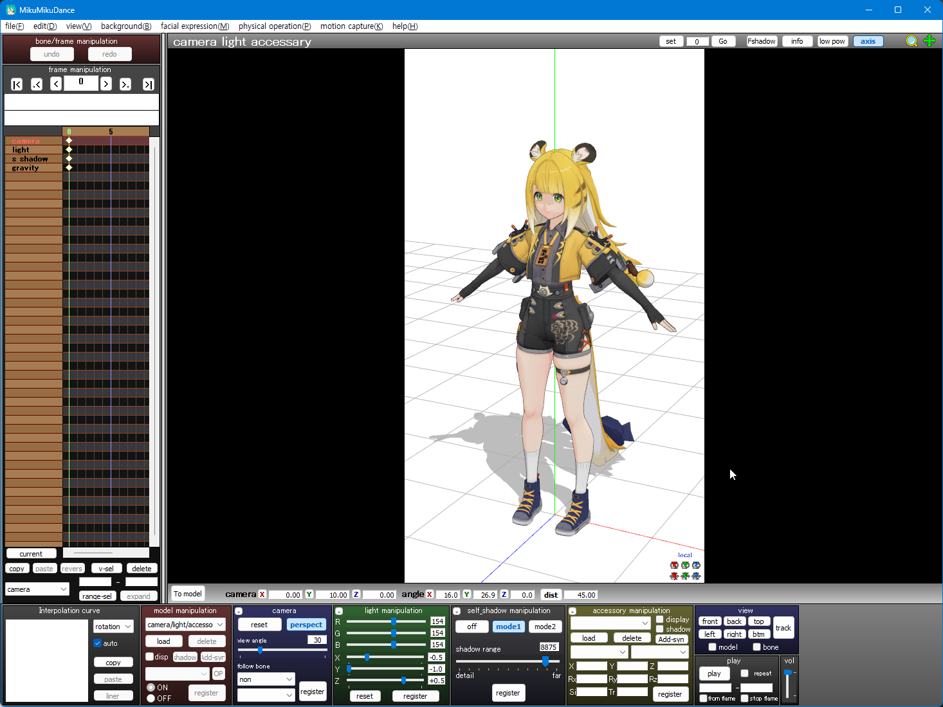This screenshot has height=707, width=943.
Task: Go to previous keyframe (.<) button
Action: pyautogui.click(x=37, y=84)
